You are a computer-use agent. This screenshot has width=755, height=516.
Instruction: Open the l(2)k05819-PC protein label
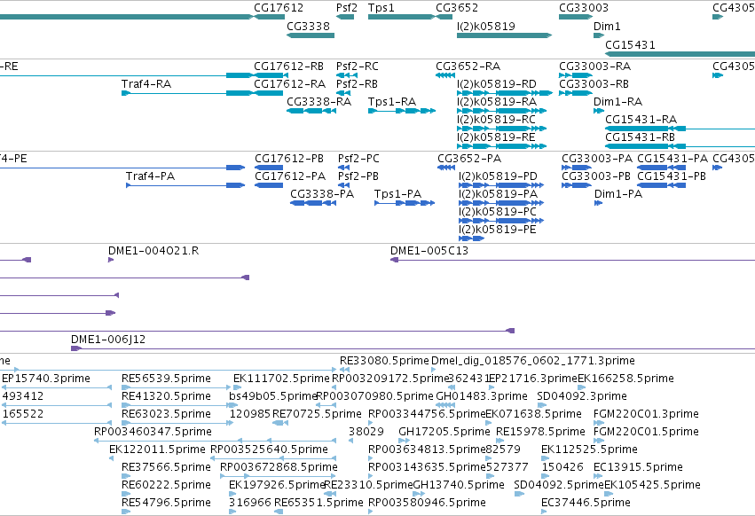(498, 212)
